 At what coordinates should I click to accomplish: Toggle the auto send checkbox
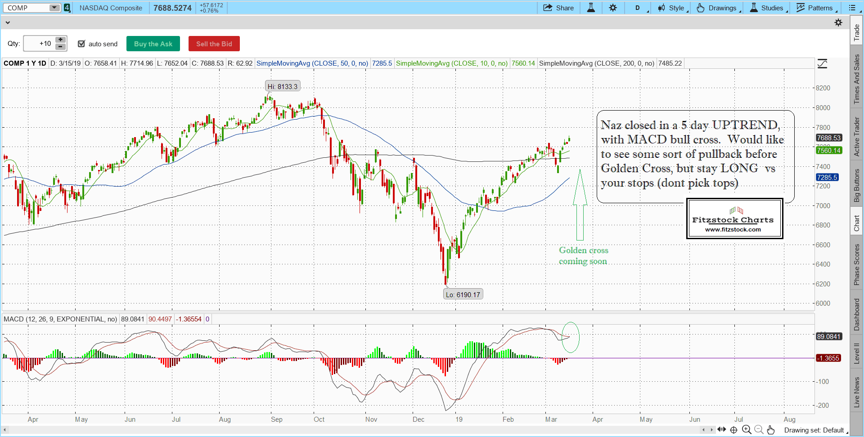pos(81,44)
